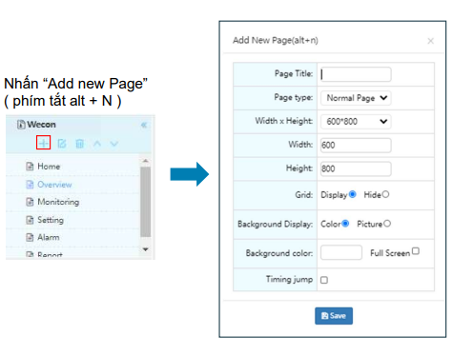
Task: Click the Overview page icon
Action: (30, 185)
